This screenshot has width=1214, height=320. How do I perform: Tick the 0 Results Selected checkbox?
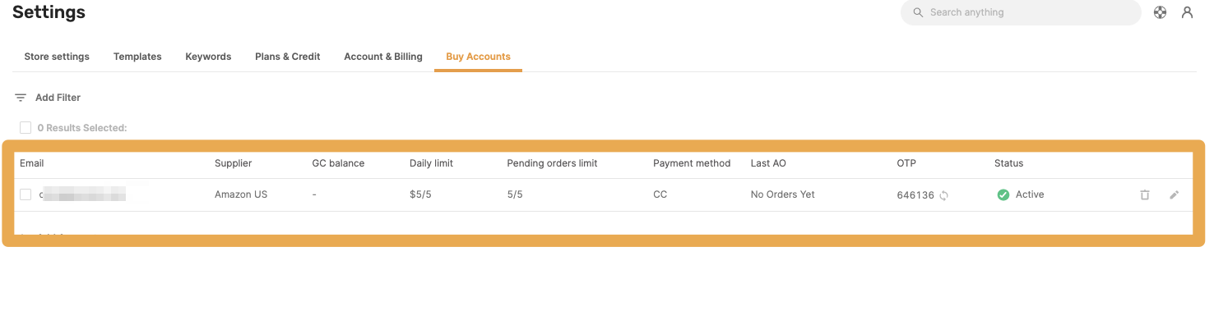coord(25,128)
